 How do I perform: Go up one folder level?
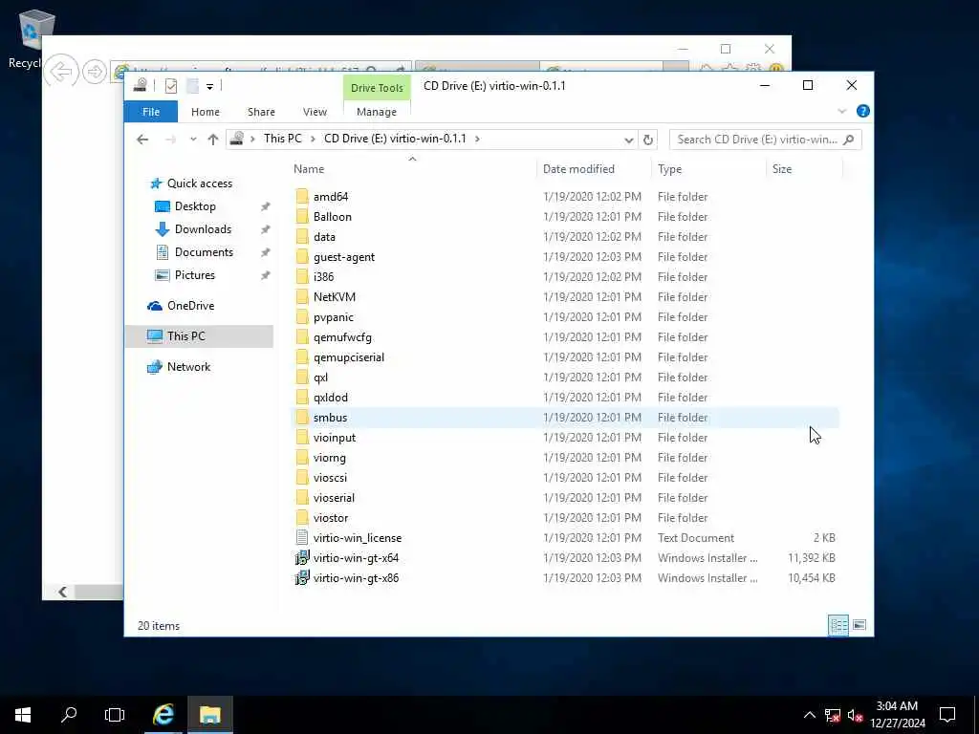click(x=213, y=140)
